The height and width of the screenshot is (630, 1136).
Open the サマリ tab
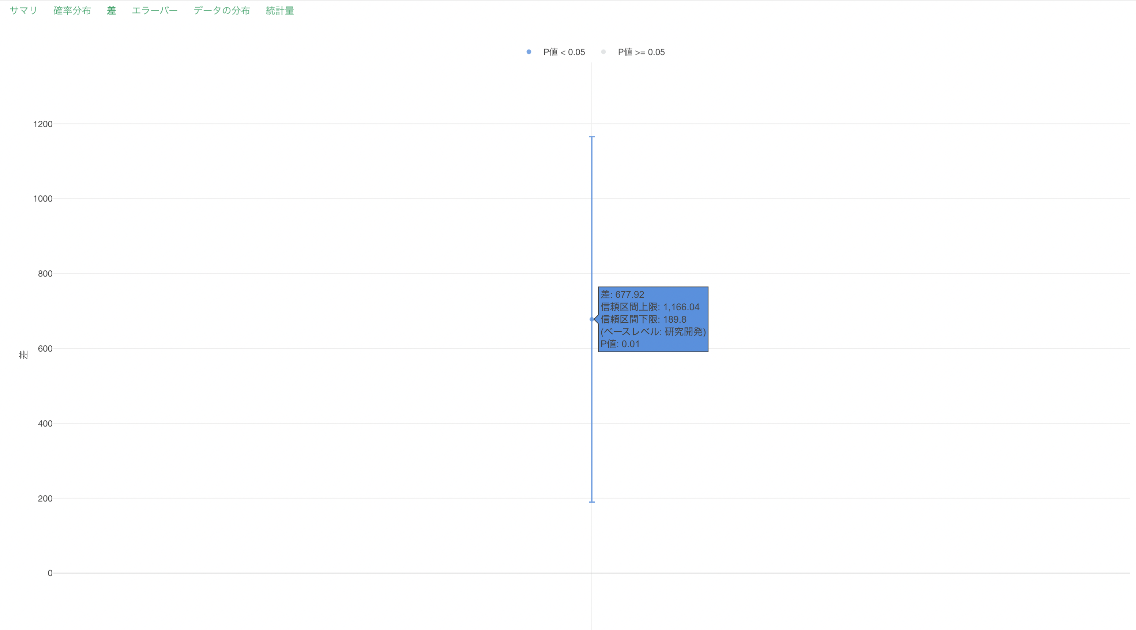coord(23,11)
